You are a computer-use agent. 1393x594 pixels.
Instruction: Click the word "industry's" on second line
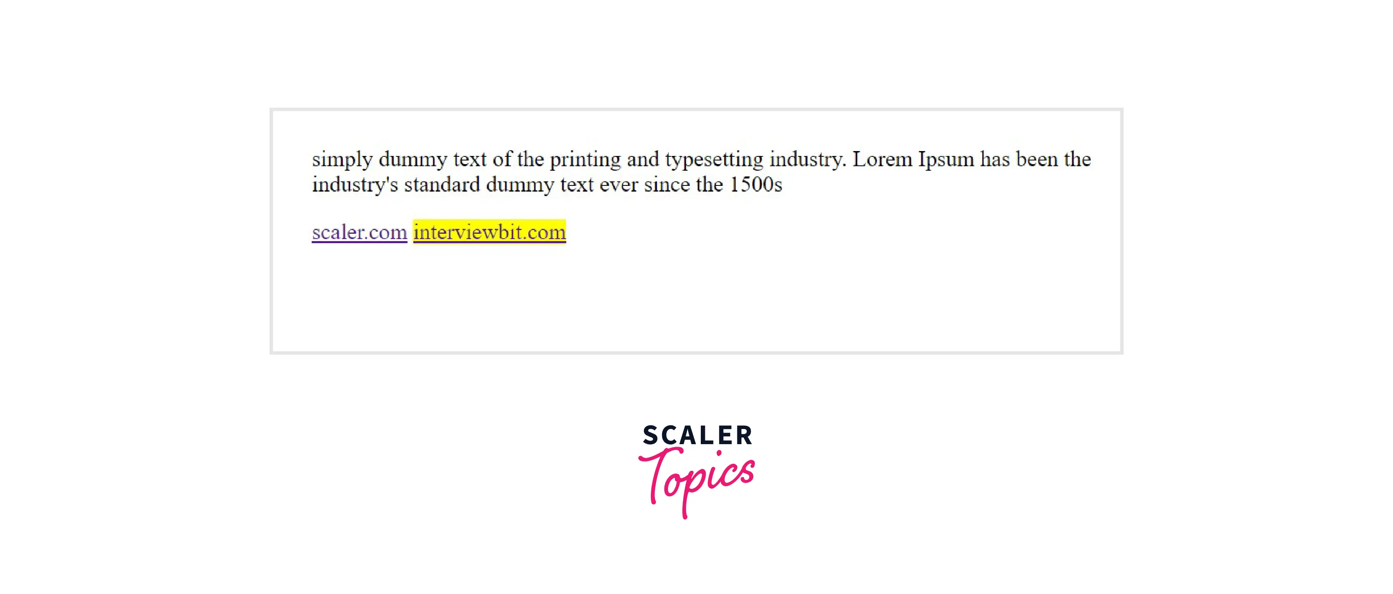coord(355,185)
